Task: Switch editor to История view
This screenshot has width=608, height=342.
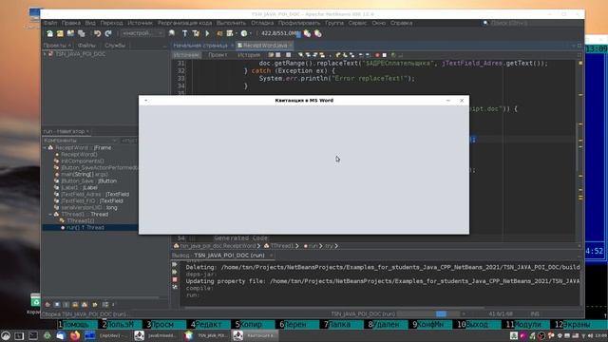Action: (x=249, y=55)
